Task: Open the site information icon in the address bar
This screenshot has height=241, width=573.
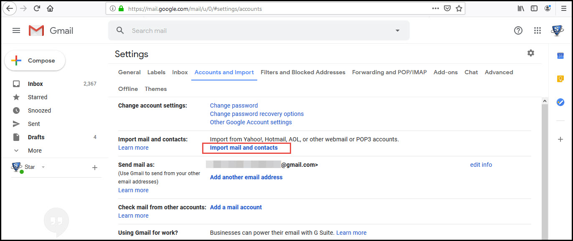Action: click(112, 8)
